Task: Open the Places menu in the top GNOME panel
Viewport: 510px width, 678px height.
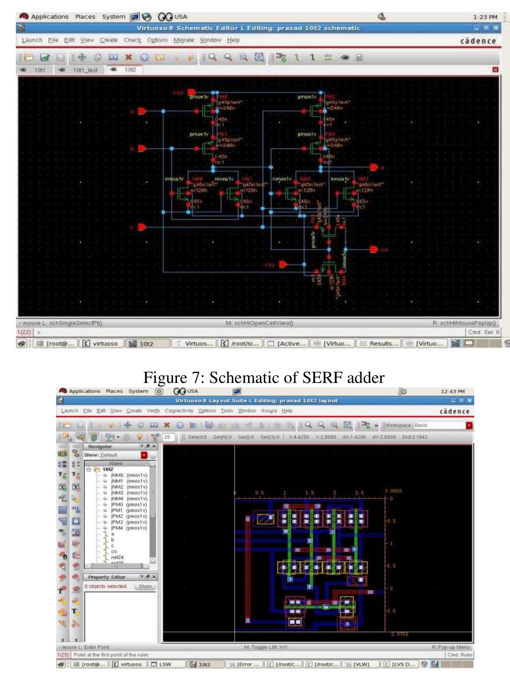Action: [85, 17]
